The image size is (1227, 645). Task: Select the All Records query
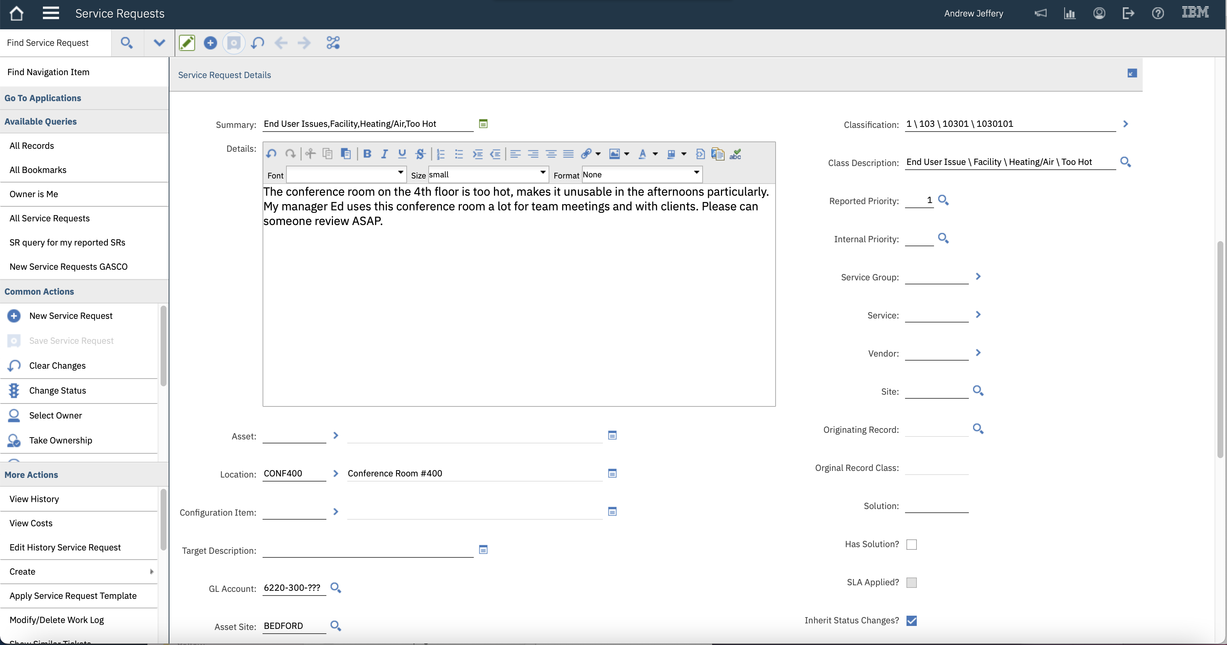32,145
